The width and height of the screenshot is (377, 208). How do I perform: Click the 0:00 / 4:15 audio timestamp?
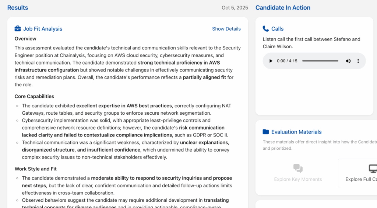pos(287,61)
